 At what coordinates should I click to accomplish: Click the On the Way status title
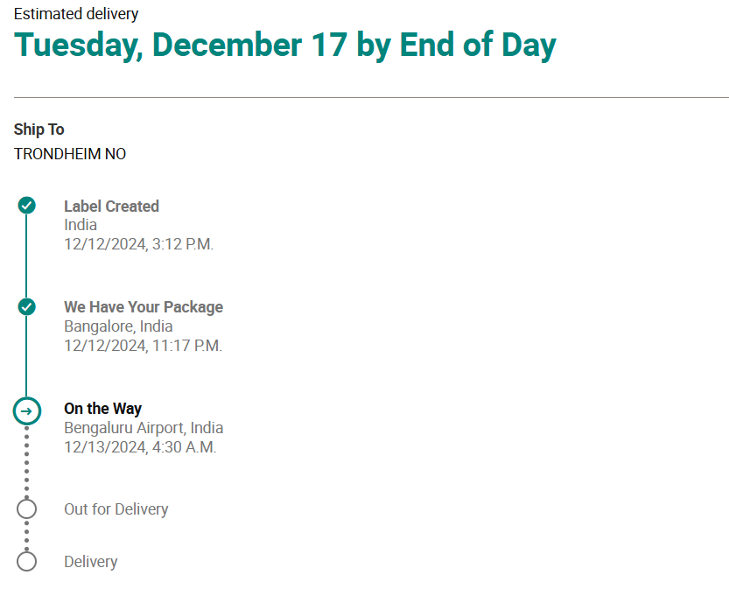coord(102,409)
